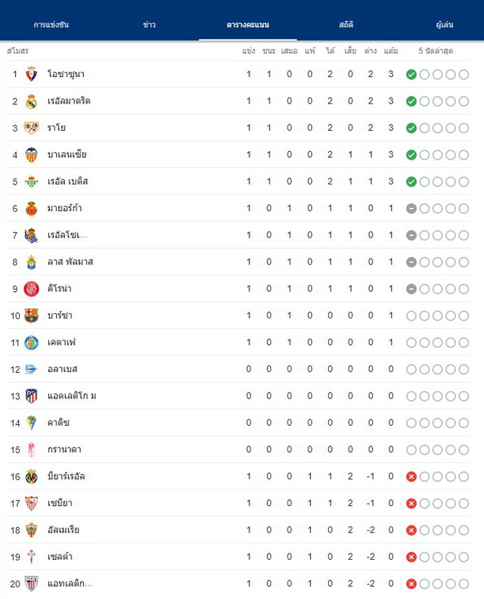The image size is (484, 599).
Task: Click Osasuna's green win result marker
Action: click(x=411, y=74)
